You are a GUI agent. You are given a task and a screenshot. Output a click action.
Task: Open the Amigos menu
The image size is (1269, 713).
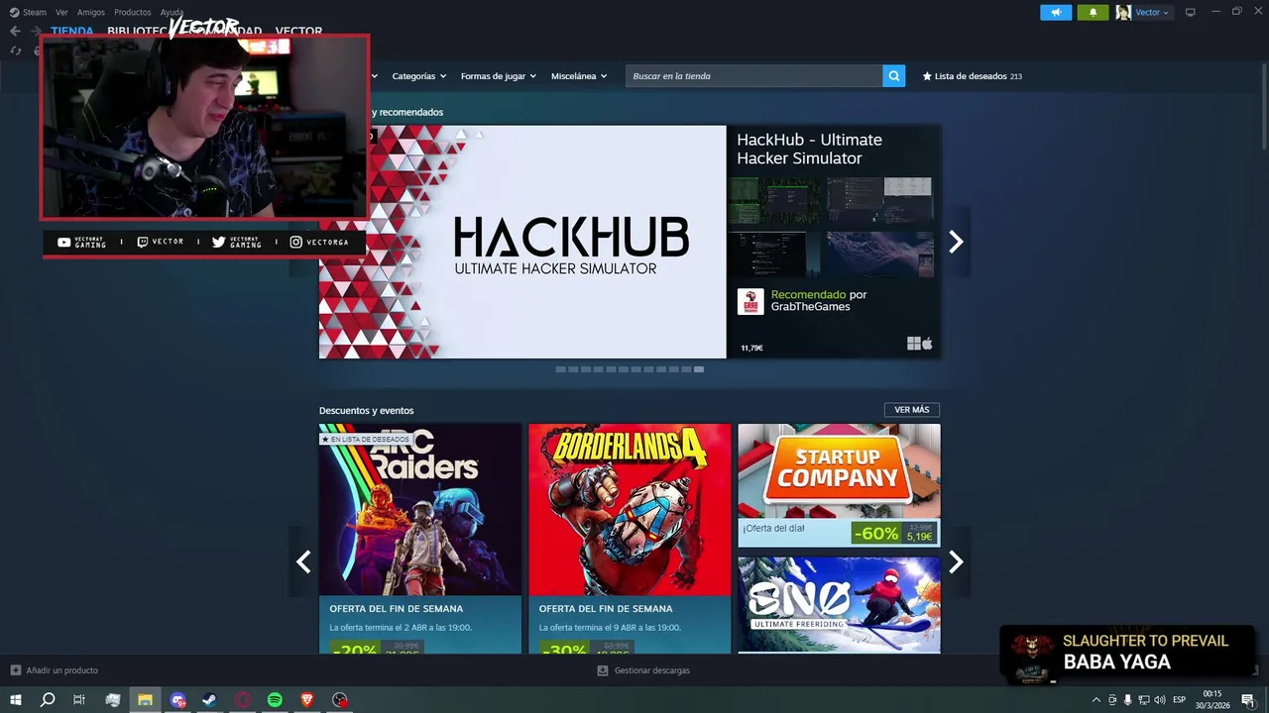[x=91, y=12]
